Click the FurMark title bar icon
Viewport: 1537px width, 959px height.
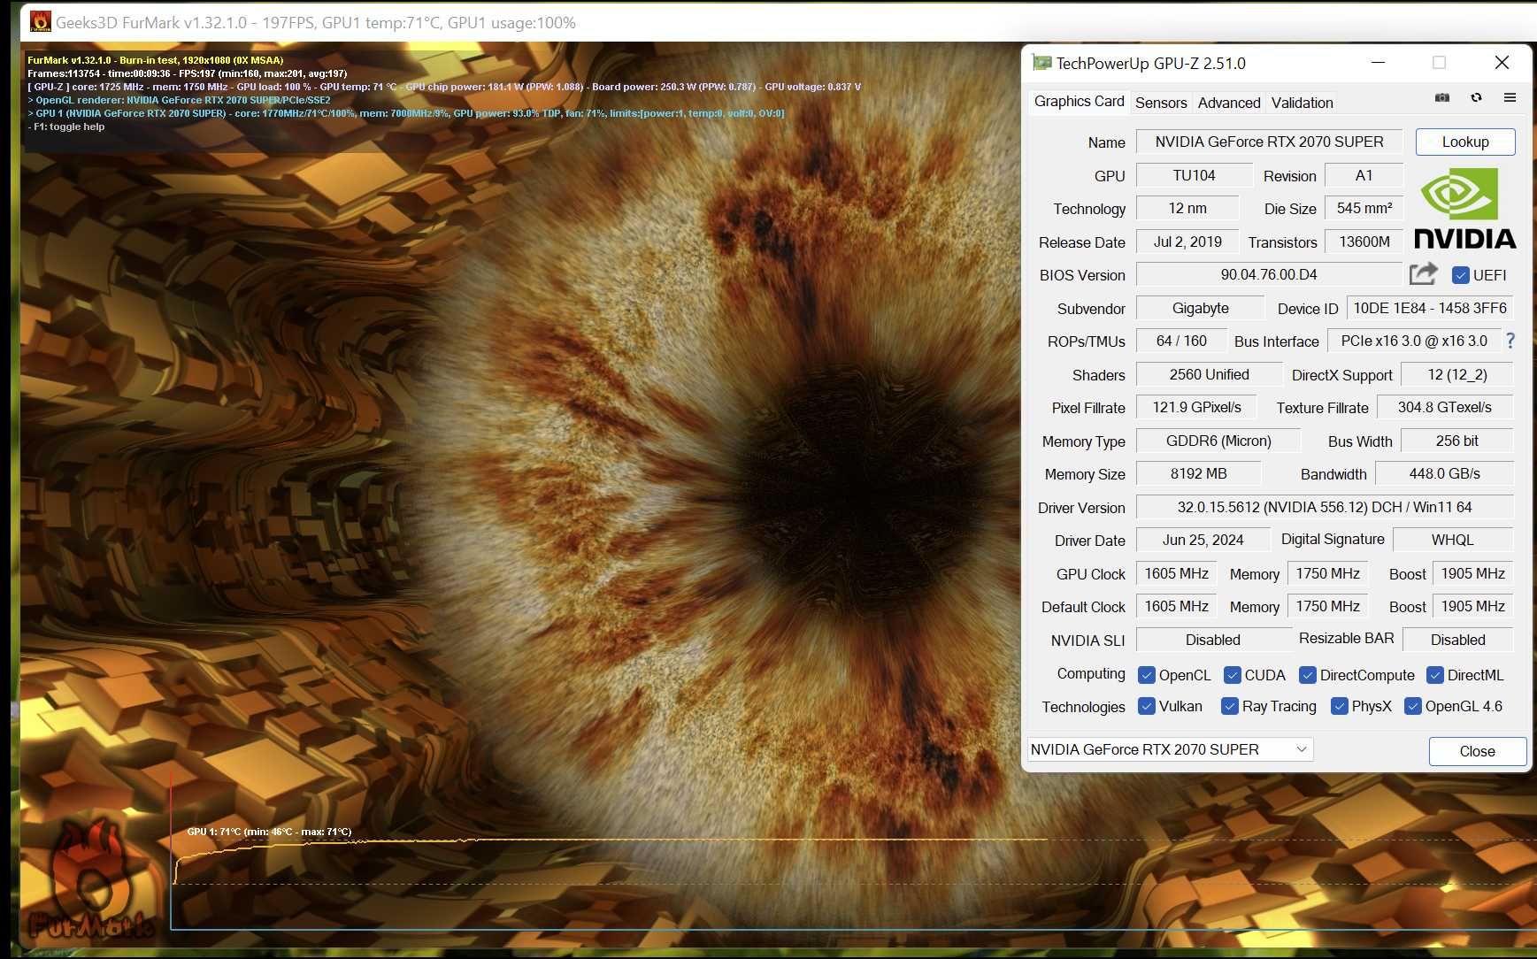tap(40, 22)
